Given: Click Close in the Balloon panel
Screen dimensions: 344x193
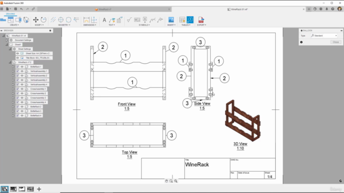Looking at the screenshot, I should click(335, 42).
